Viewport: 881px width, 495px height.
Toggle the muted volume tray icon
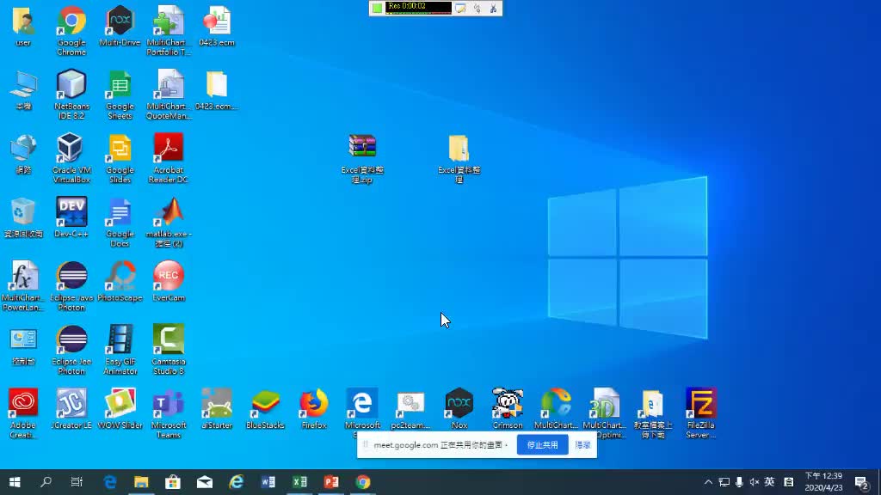(754, 482)
